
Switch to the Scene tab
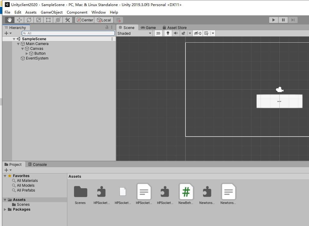pyautogui.click(x=127, y=27)
